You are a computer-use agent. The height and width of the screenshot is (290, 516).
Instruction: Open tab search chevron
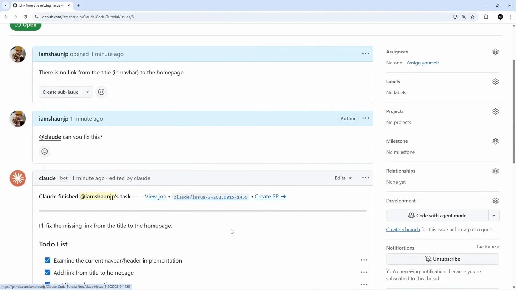pos(5,5)
